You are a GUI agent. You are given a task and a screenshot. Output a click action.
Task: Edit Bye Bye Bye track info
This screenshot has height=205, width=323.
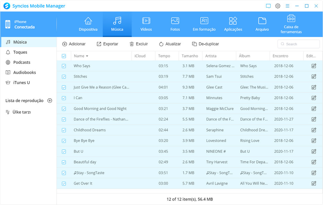(314, 141)
